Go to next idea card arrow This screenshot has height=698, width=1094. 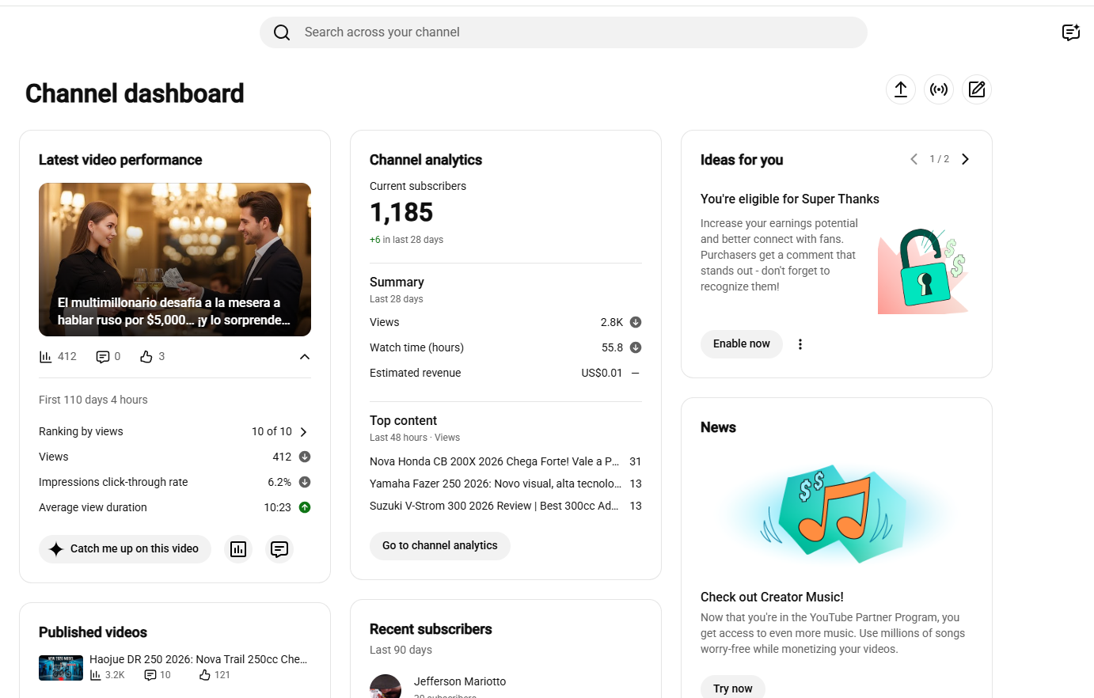pyautogui.click(x=965, y=159)
